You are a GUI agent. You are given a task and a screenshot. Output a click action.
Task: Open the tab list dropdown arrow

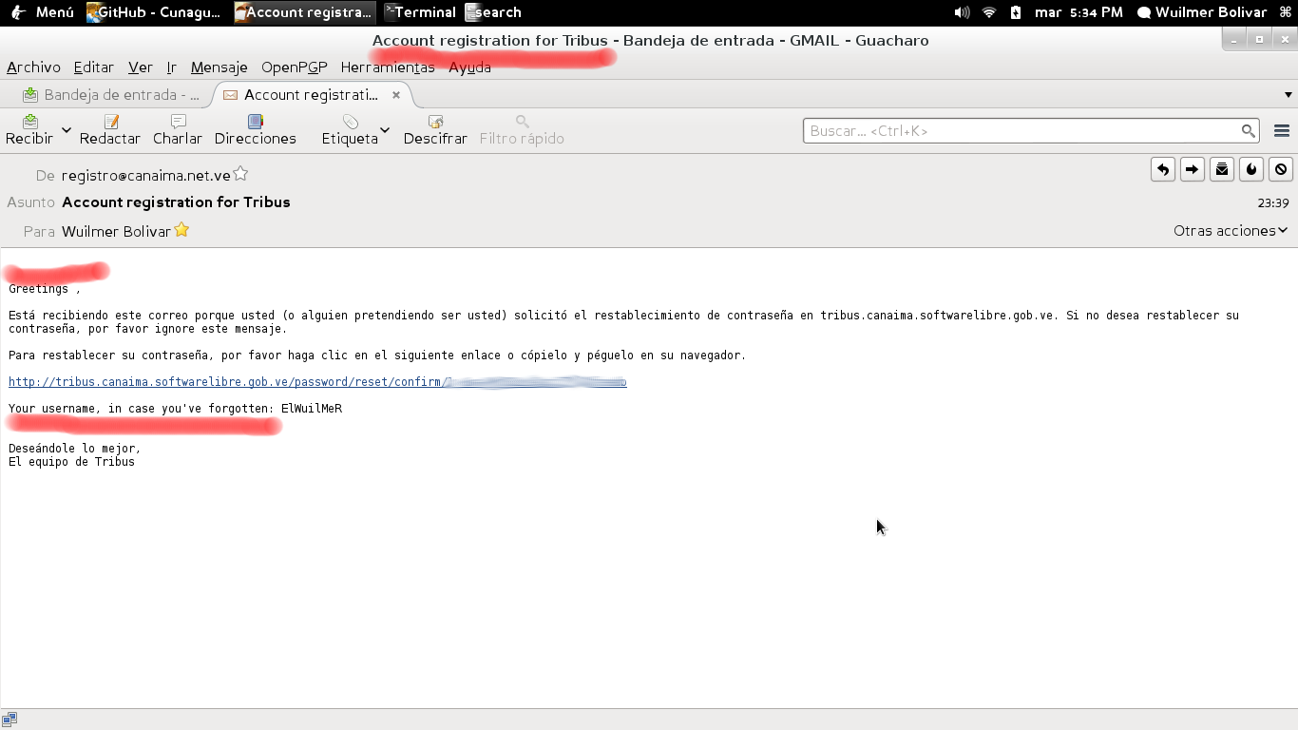pos(1288,95)
